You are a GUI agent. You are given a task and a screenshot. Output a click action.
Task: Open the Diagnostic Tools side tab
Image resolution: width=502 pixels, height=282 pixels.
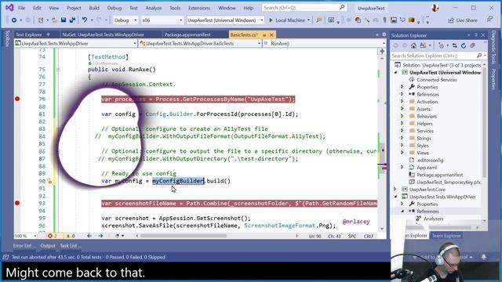click(493, 47)
